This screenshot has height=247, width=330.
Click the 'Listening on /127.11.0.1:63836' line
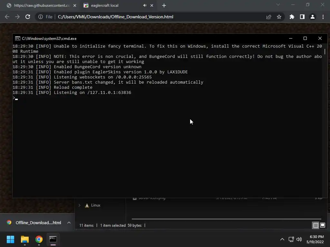pyautogui.click(x=72, y=93)
